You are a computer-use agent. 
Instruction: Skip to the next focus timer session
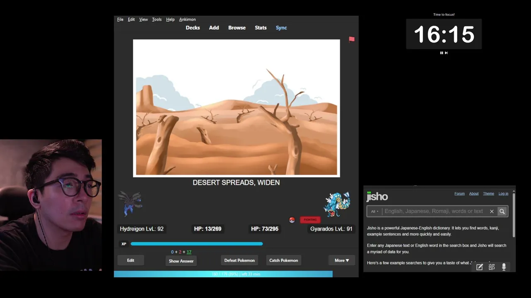(x=446, y=53)
